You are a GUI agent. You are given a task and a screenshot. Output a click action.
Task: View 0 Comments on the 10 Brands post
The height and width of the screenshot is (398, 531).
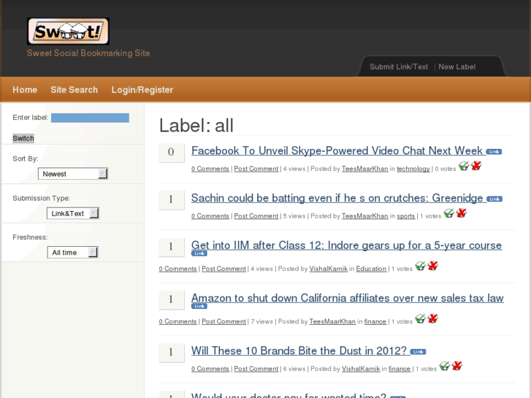(x=210, y=369)
